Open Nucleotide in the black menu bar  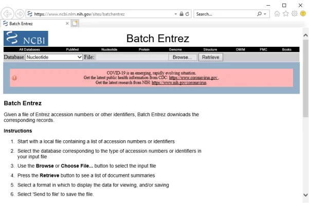110,50
